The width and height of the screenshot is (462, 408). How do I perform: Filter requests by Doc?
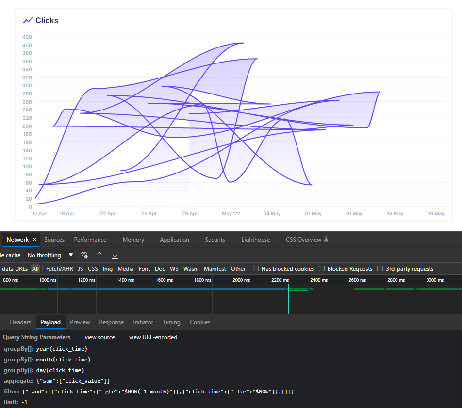coord(160,269)
